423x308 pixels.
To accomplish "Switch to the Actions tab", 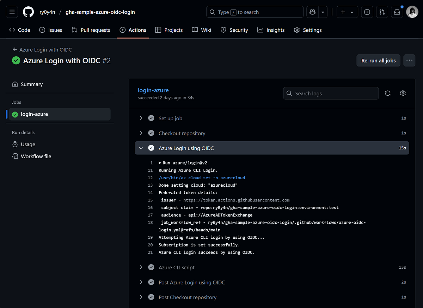I will pos(133,30).
